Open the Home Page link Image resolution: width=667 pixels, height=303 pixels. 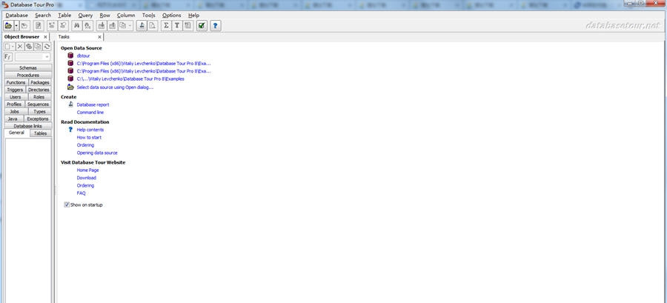(x=87, y=170)
